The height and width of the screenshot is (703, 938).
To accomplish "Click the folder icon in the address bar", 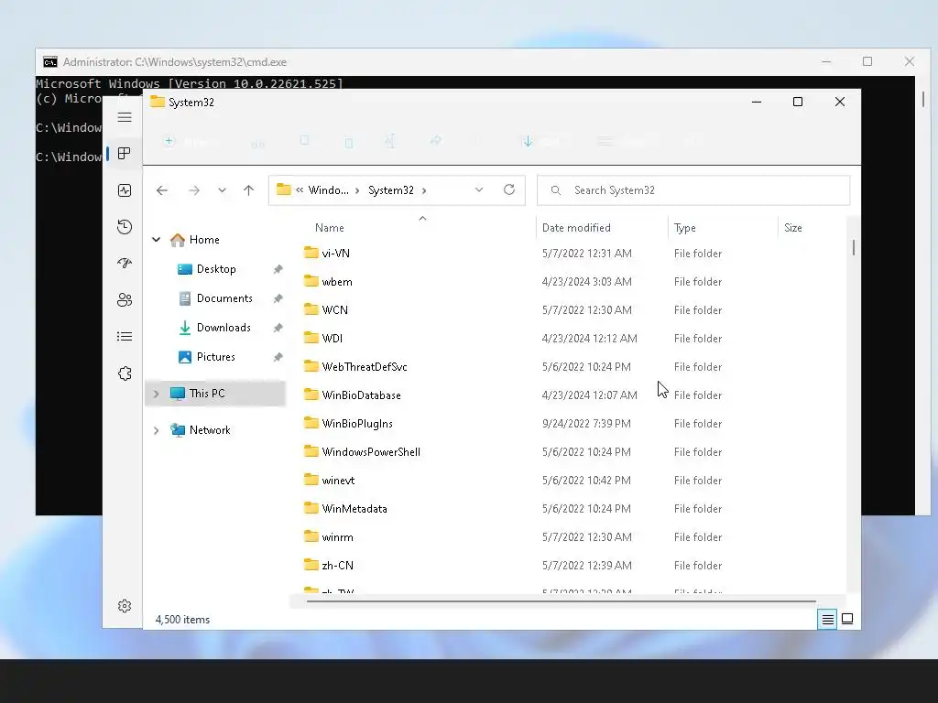I will [284, 189].
